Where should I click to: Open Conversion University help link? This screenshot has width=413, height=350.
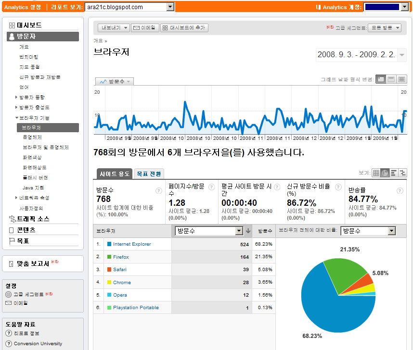(x=38, y=344)
